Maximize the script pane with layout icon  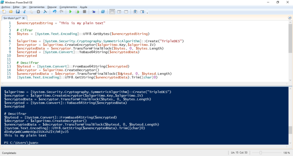[x=126, y=12]
